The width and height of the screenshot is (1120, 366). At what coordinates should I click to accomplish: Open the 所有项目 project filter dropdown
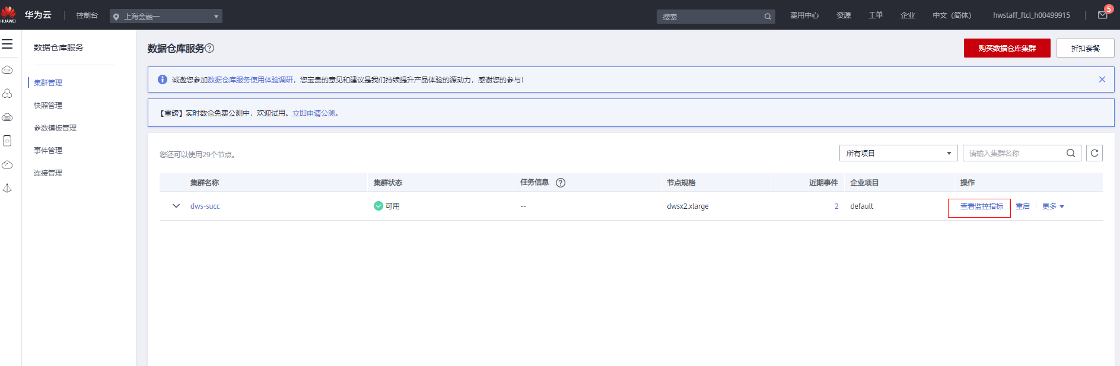click(898, 153)
